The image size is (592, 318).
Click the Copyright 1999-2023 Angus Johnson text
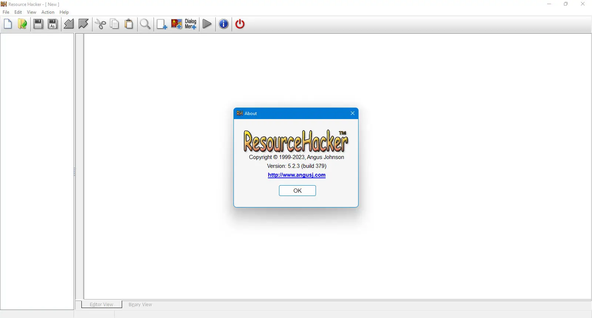tap(296, 157)
